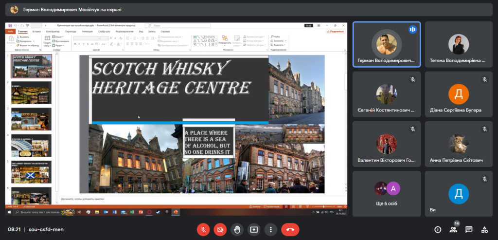Show the participants list with 14 people
Viewport: 498px width, 240px height.
point(453,229)
